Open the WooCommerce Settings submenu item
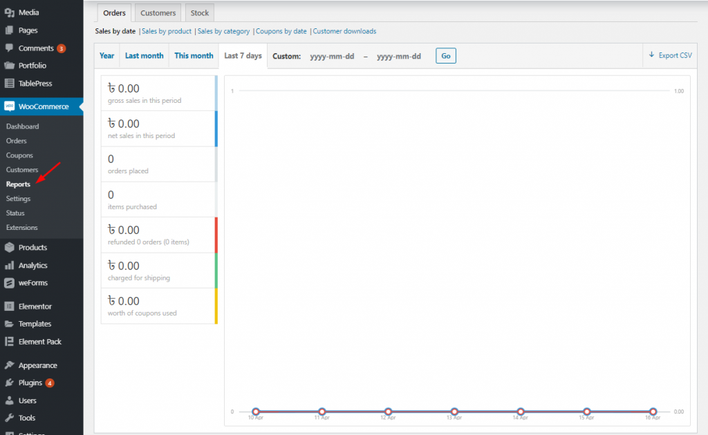The width and height of the screenshot is (708, 435). pyautogui.click(x=18, y=199)
